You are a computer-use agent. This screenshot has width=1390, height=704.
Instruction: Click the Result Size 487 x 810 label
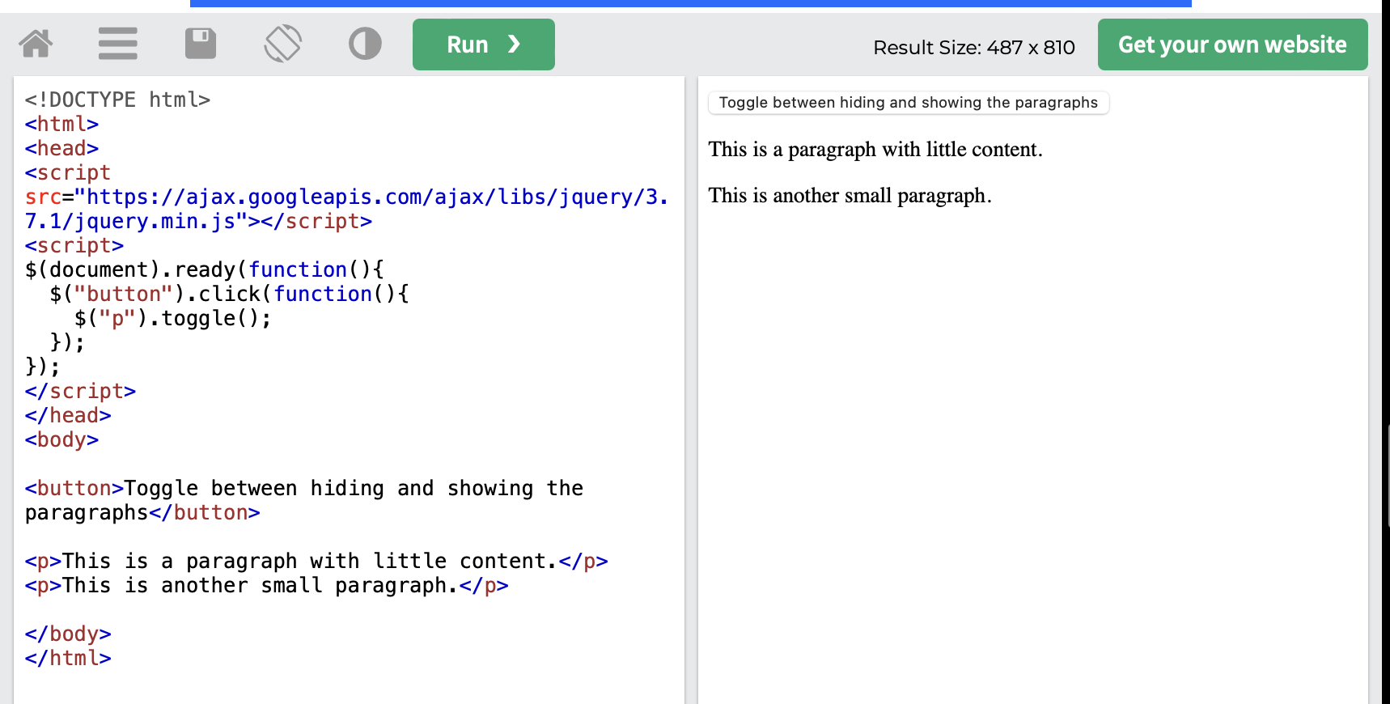[x=974, y=48]
